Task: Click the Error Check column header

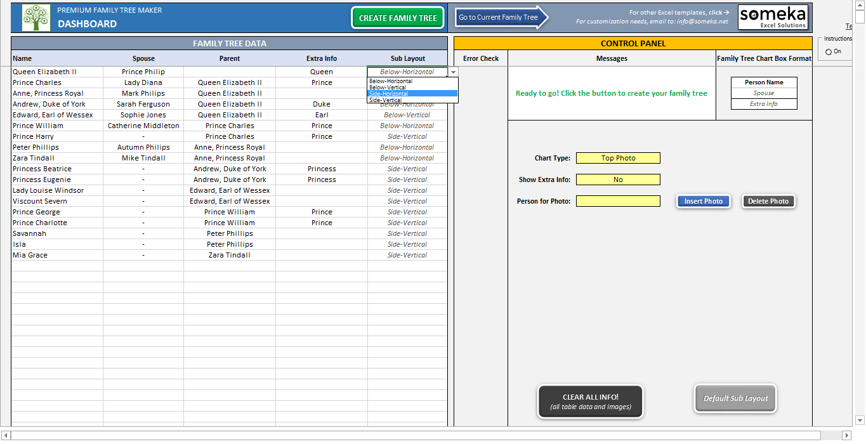Action: (481, 58)
